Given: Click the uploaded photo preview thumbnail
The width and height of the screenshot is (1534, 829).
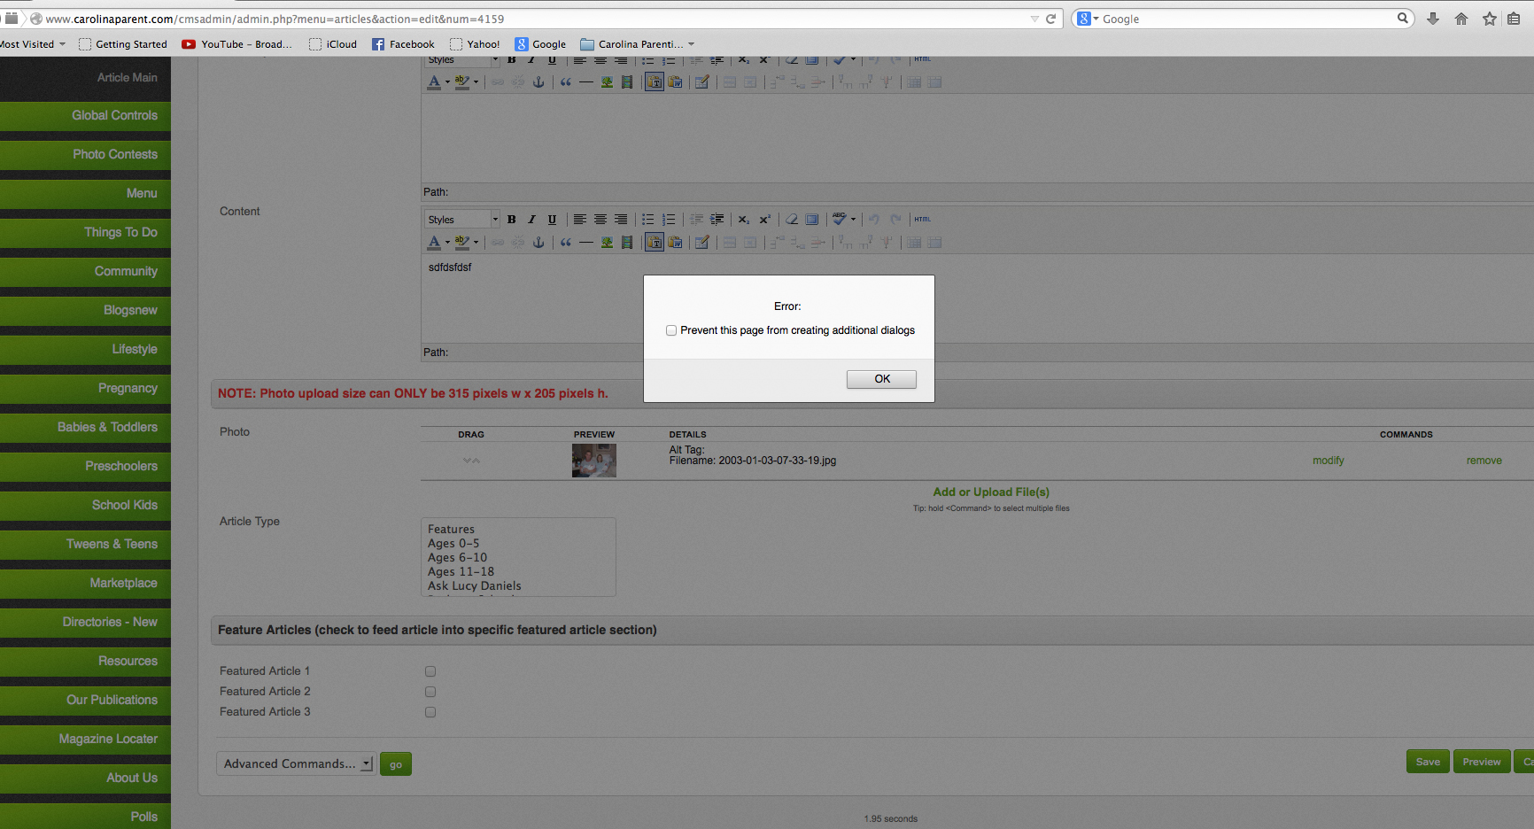Looking at the screenshot, I should (x=593, y=461).
